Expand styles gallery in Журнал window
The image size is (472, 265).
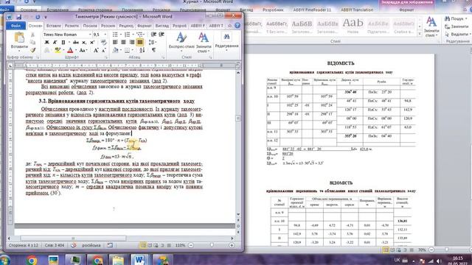click(420, 34)
